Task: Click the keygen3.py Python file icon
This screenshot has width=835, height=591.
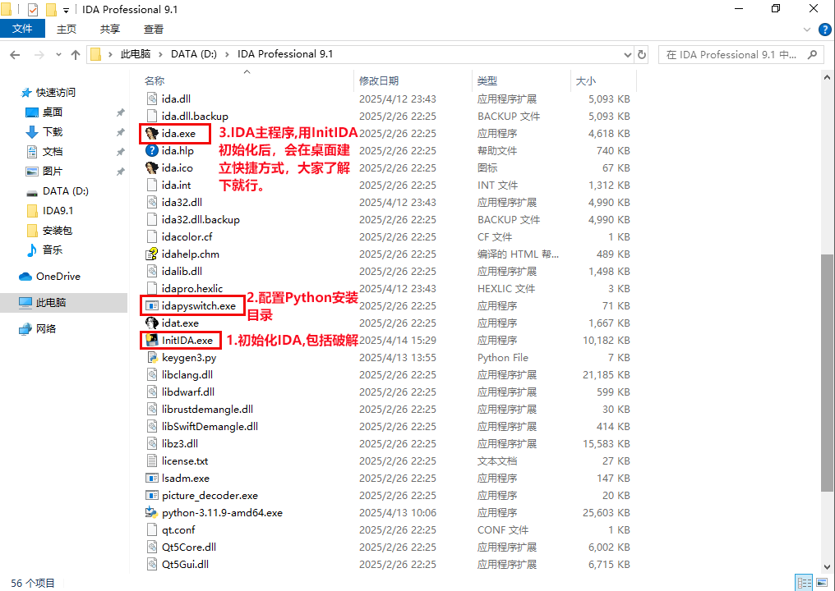Action: pos(152,357)
